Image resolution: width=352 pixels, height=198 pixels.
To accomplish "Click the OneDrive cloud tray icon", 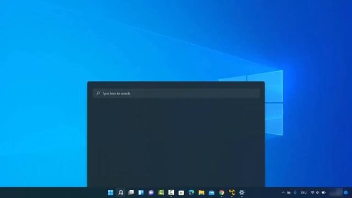I will [289, 193].
